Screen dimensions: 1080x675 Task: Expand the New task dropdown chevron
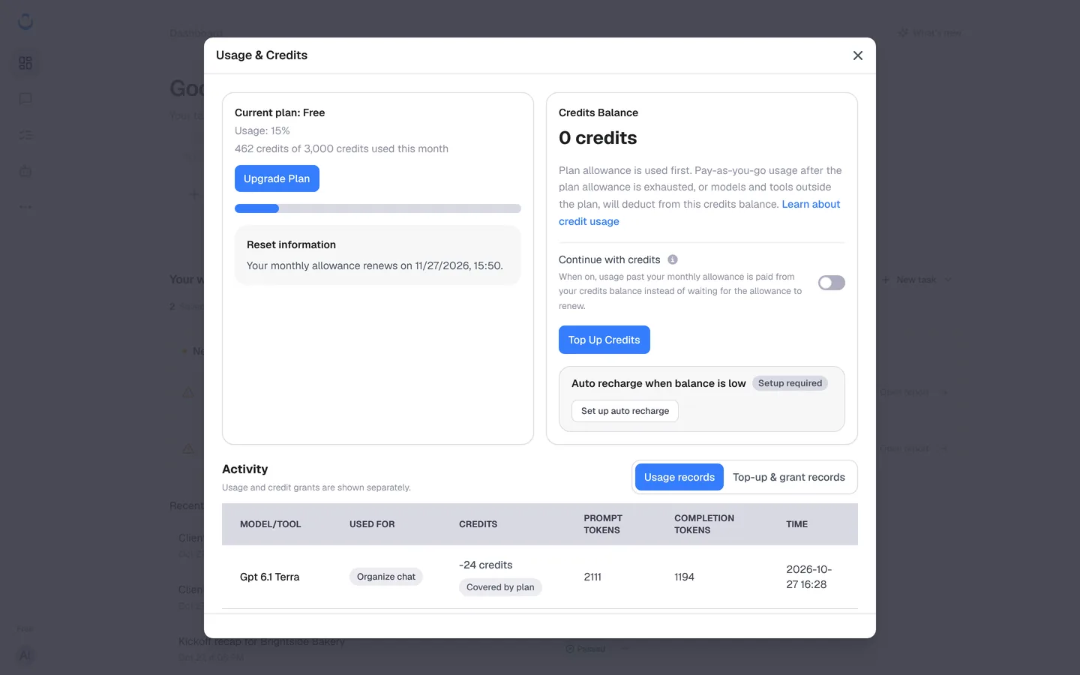click(x=947, y=280)
